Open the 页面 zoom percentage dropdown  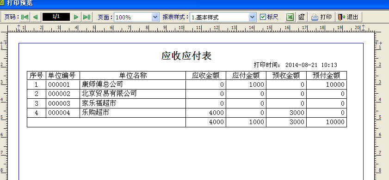coord(155,17)
